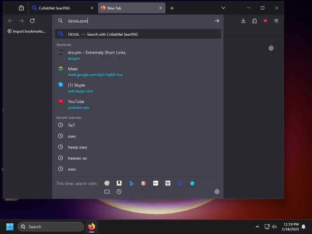
Task: Search this time with CollabNet SearXNG
Action: tap(180, 183)
